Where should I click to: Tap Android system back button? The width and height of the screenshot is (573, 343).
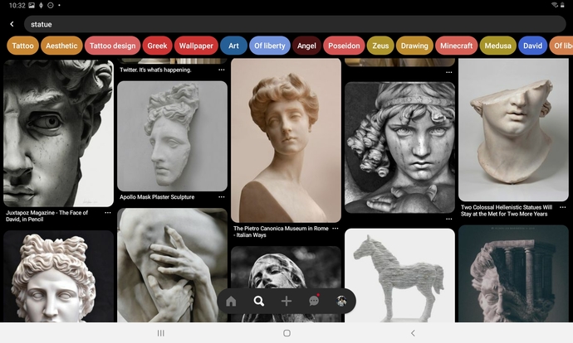pos(413,333)
